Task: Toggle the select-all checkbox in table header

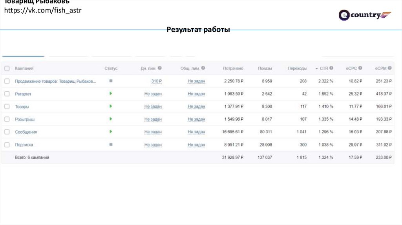Action: coord(7,69)
